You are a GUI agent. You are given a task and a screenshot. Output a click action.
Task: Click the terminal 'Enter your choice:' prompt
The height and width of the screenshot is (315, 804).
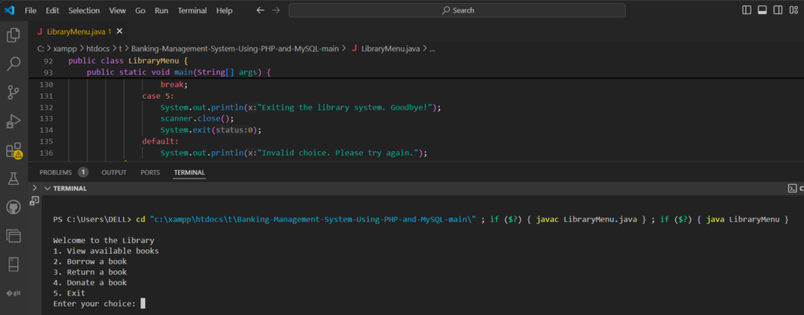click(x=94, y=304)
